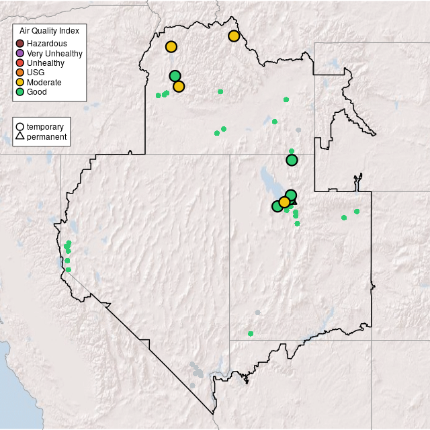Viewport: 430px width, 430px height.
Task: Click the Hazardous dark red legend swatch
Action: click(20, 44)
